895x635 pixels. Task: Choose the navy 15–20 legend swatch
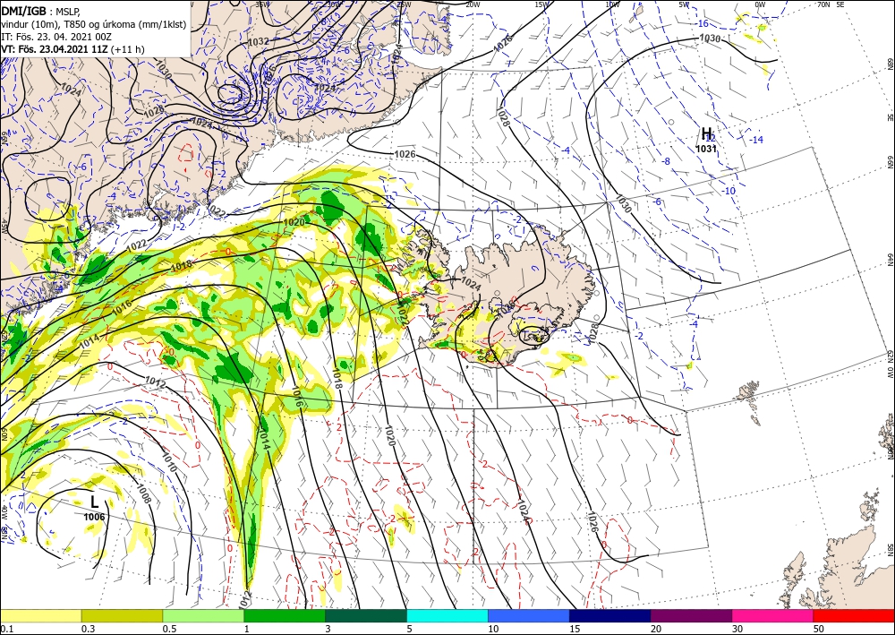click(610, 615)
